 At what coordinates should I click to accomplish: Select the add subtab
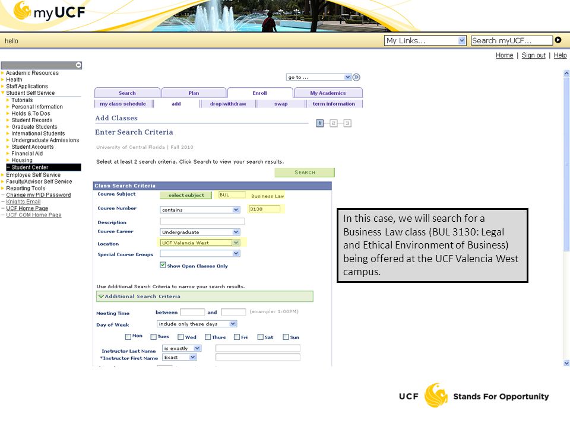pyautogui.click(x=176, y=104)
